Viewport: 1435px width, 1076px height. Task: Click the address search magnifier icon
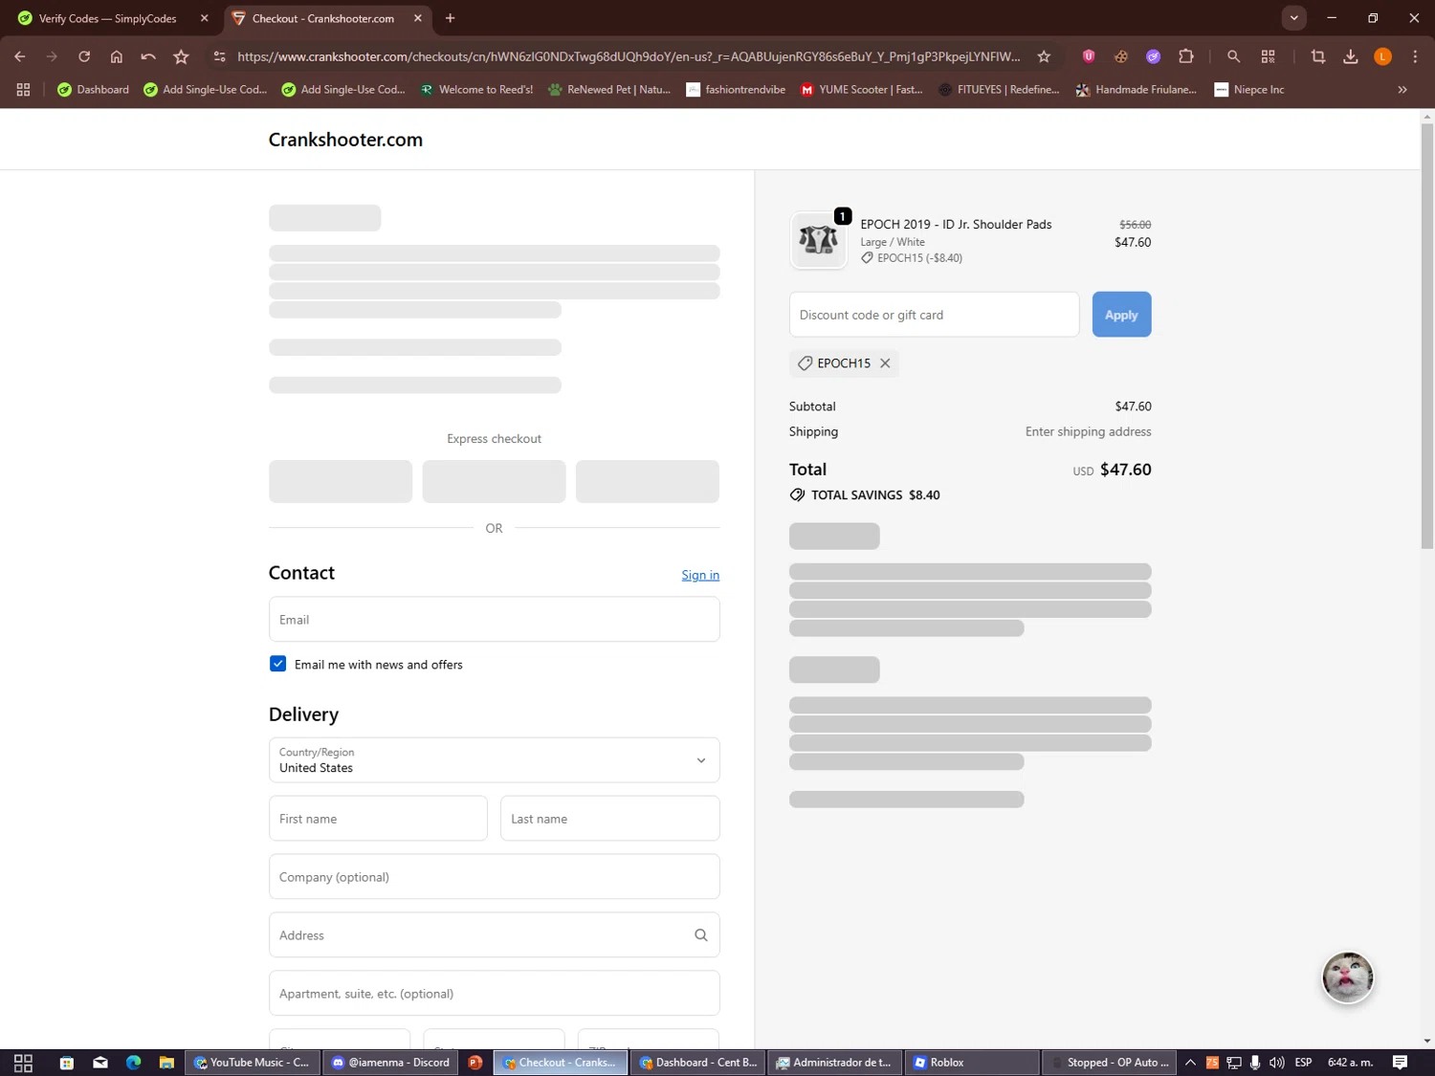pyautogui.click(x=701, y=935)
